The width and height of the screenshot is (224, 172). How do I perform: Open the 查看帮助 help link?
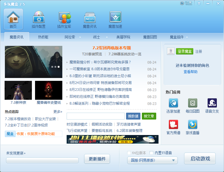point(191,72)
